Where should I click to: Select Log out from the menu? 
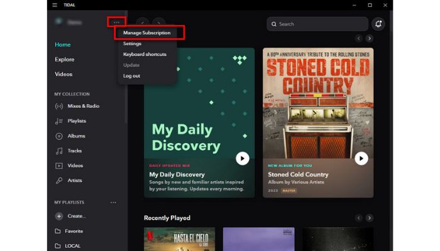pyautogui.click(x=146, y=76)
